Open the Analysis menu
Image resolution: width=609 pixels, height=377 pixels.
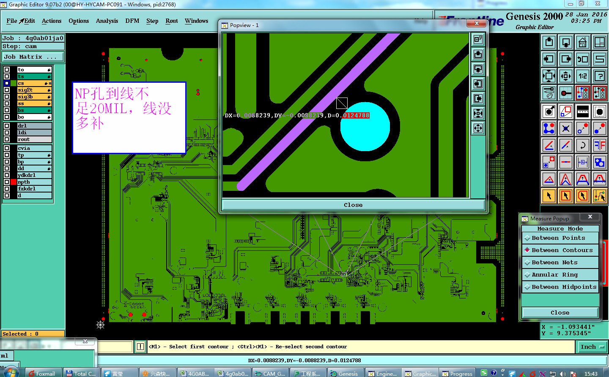(107, 21)
